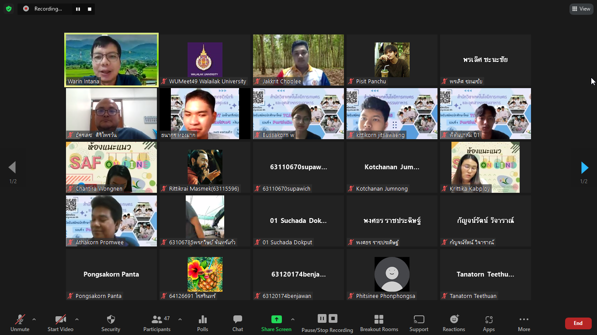Pause the recording from the top bar
This screenshot has width=597, height=335.
click(x=78, y=9)
